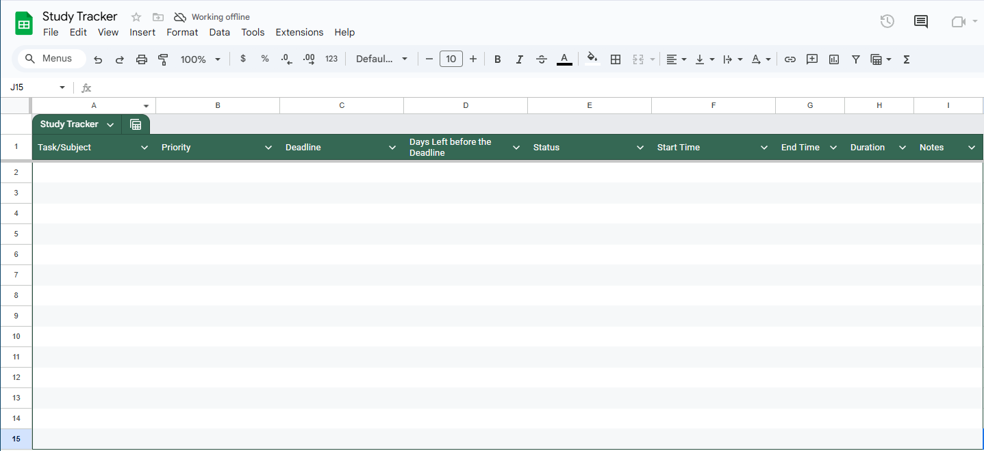
Task: Open the Tools menu
Action: point(253,32)
